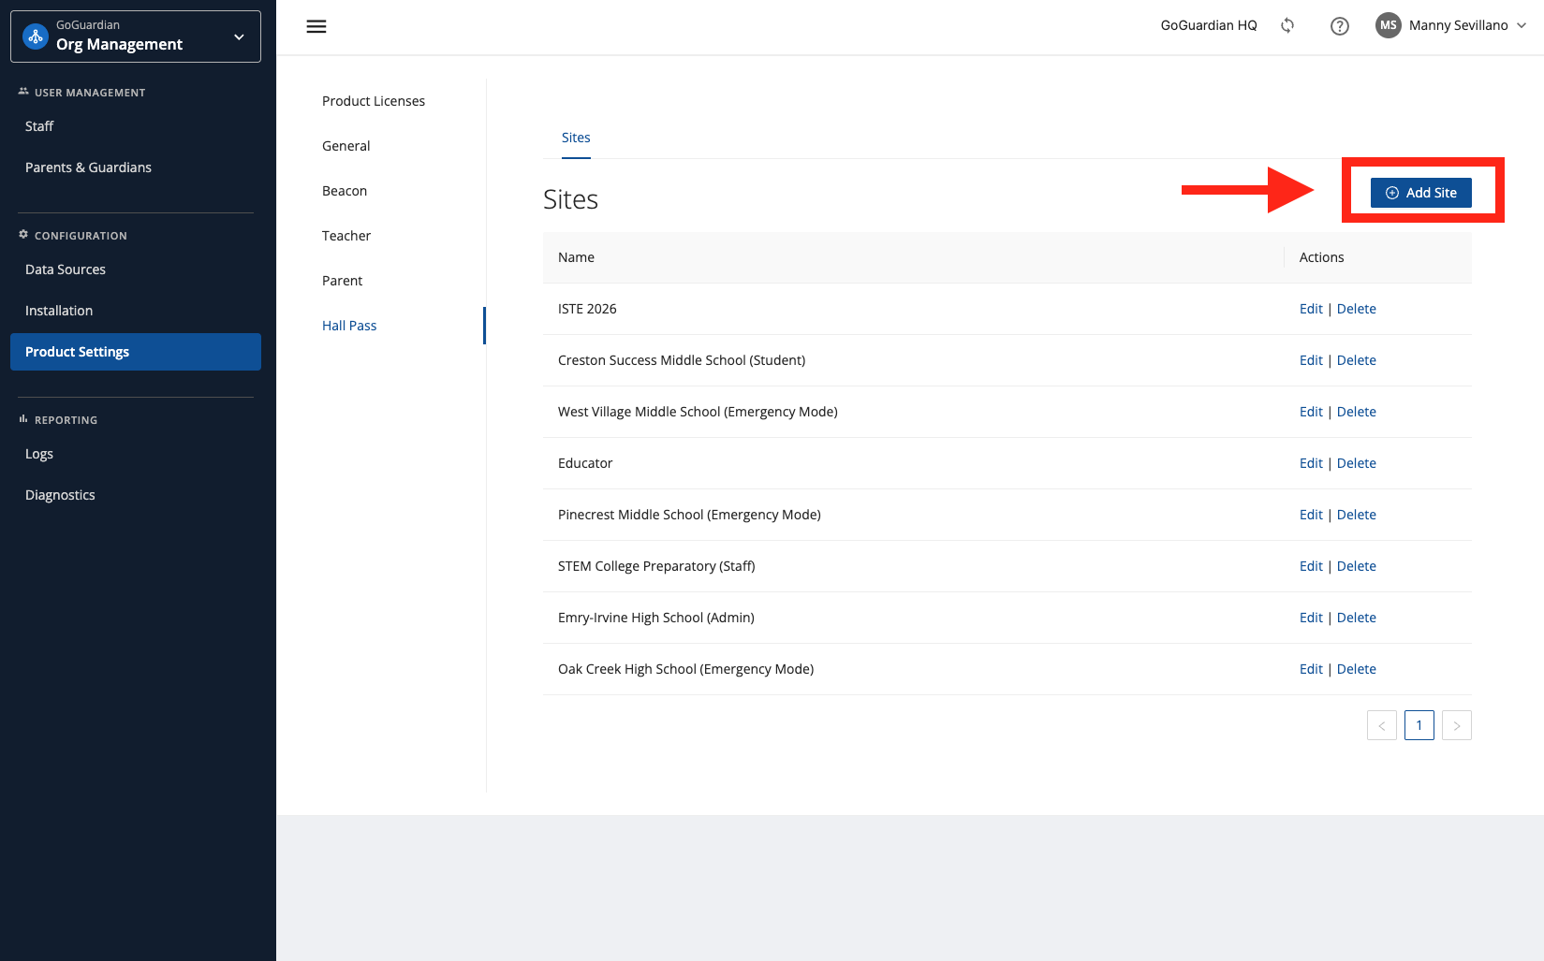
Task: Click Emry-Irvine High School (Admin) name
Action: [656, 618]
